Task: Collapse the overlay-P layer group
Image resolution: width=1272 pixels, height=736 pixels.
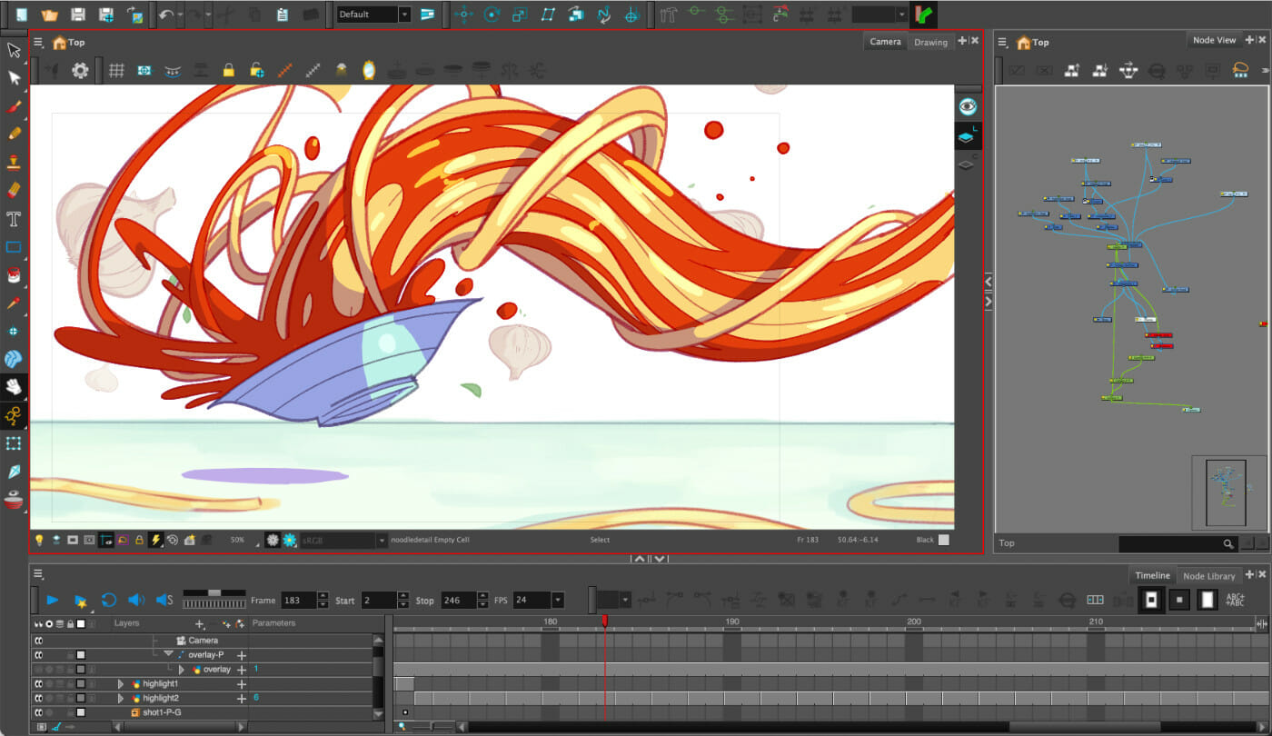Action: pos(168,654)
